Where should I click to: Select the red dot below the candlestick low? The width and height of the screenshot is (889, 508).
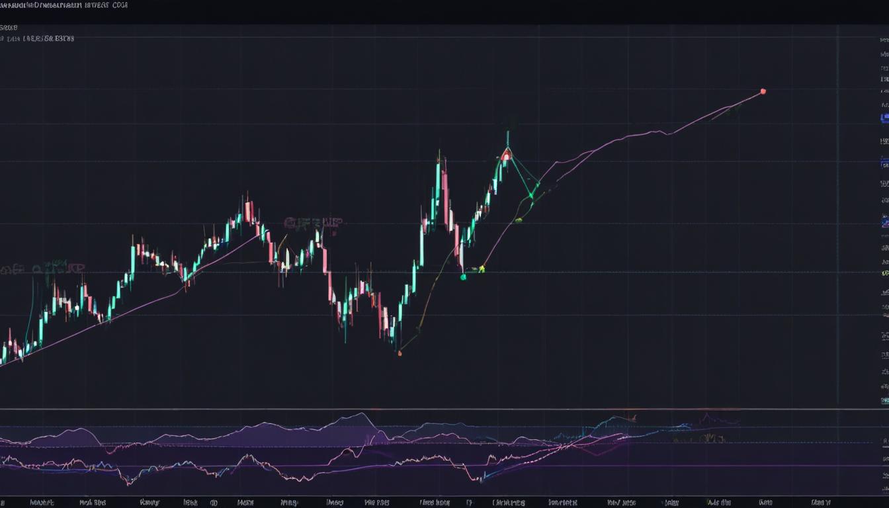[x=400, y=353]
